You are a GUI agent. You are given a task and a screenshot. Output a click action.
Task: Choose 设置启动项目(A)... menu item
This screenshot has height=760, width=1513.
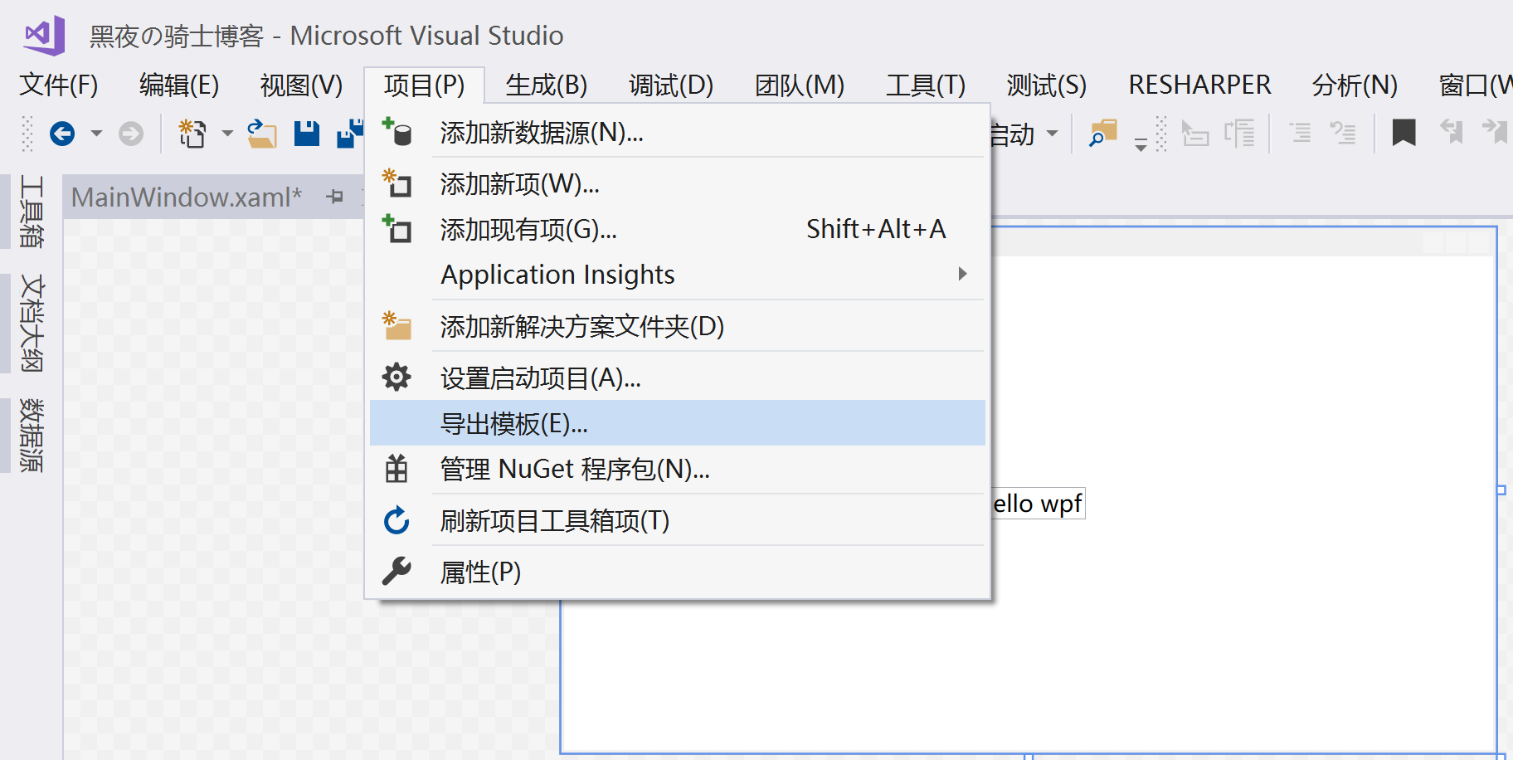678,378
